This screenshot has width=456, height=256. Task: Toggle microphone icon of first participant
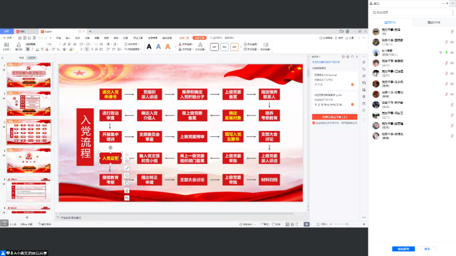point(452,32)
